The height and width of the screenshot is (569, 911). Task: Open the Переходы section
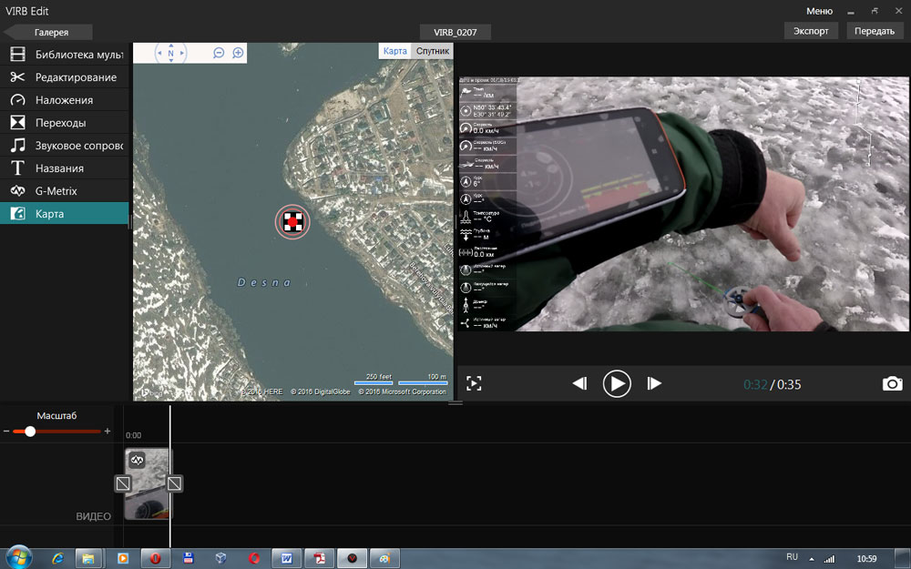point(60,123)
